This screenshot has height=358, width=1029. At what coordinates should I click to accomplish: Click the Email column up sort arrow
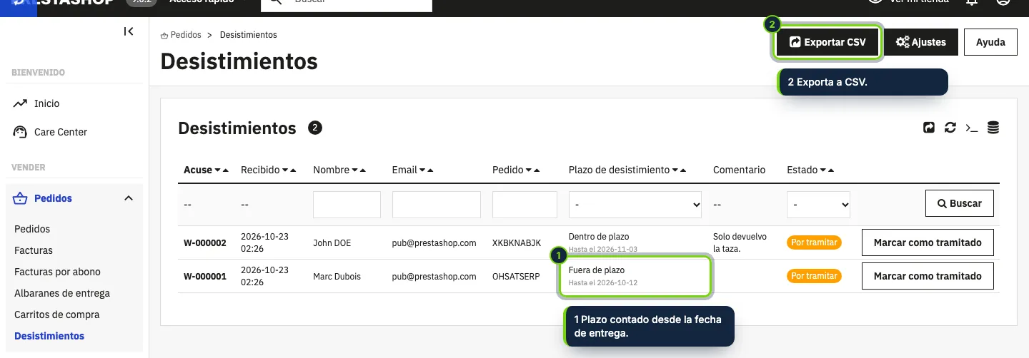tap(430, 170)
